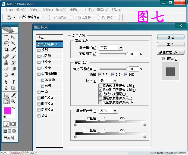Enable the 投影 layer style checkbox

[x=39, y=50]
